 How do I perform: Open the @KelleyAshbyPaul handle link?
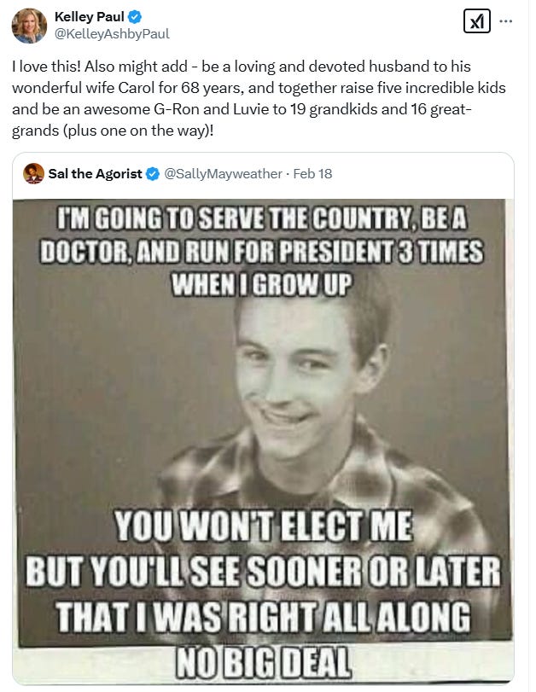(112, 34)
